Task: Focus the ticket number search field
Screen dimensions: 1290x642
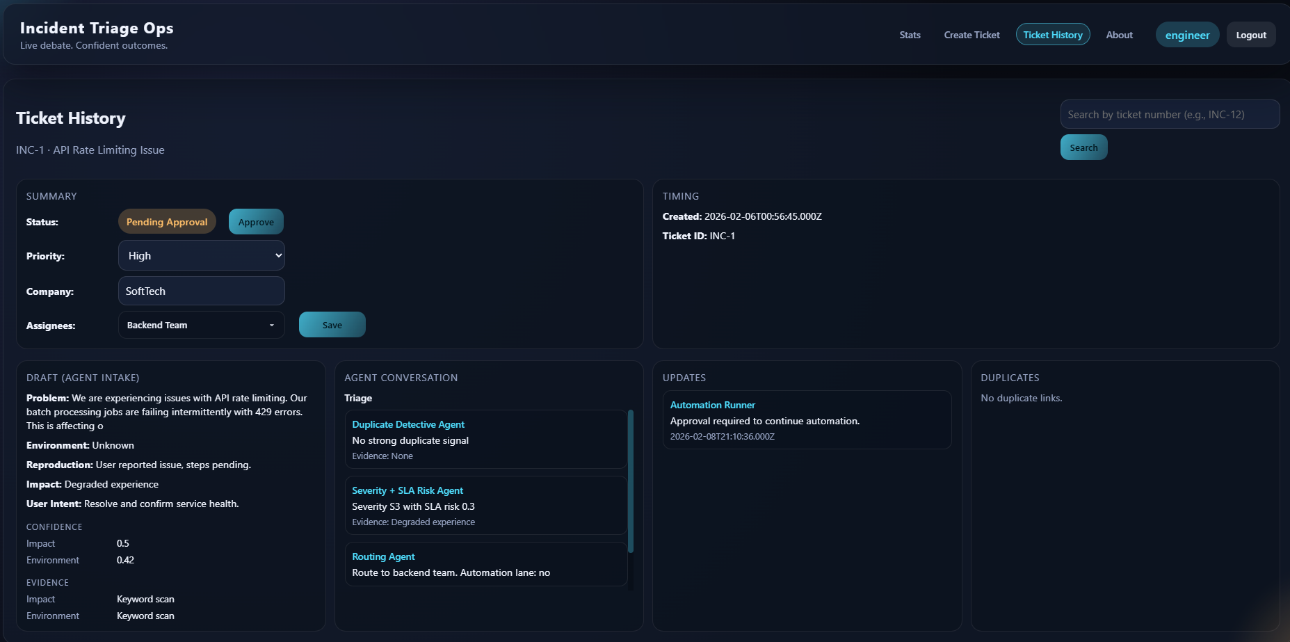Action: pyautogui.click(x=1170, y=114)
